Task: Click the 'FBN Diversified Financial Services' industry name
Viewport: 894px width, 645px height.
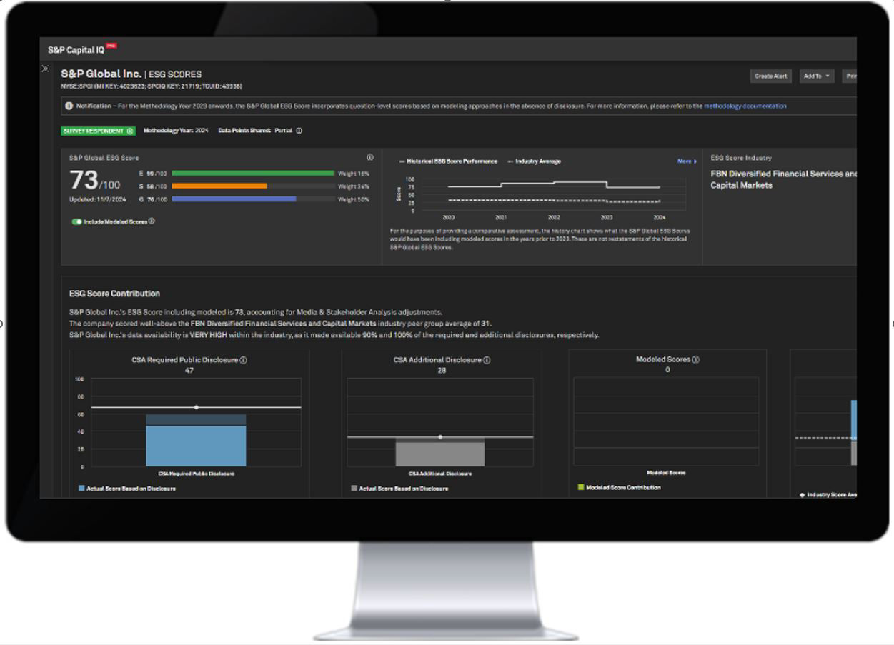Action: pos(784,179)
